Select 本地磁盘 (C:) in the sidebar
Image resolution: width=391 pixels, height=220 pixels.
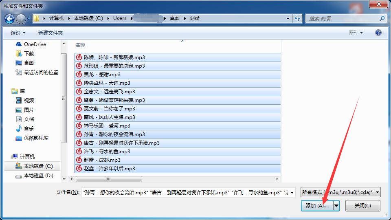click(x=34, y=166)
